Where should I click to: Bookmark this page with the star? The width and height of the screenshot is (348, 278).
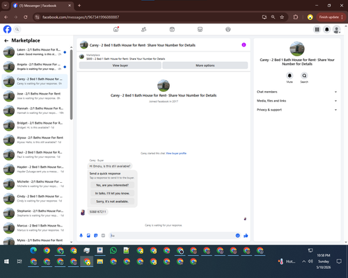click(282, 17)
